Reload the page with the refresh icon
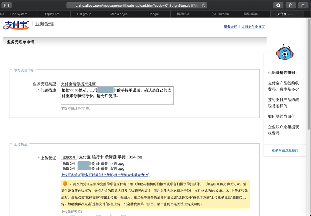This screenshot has height=216, width=311. pyautogui.click(x=203, y=5)
